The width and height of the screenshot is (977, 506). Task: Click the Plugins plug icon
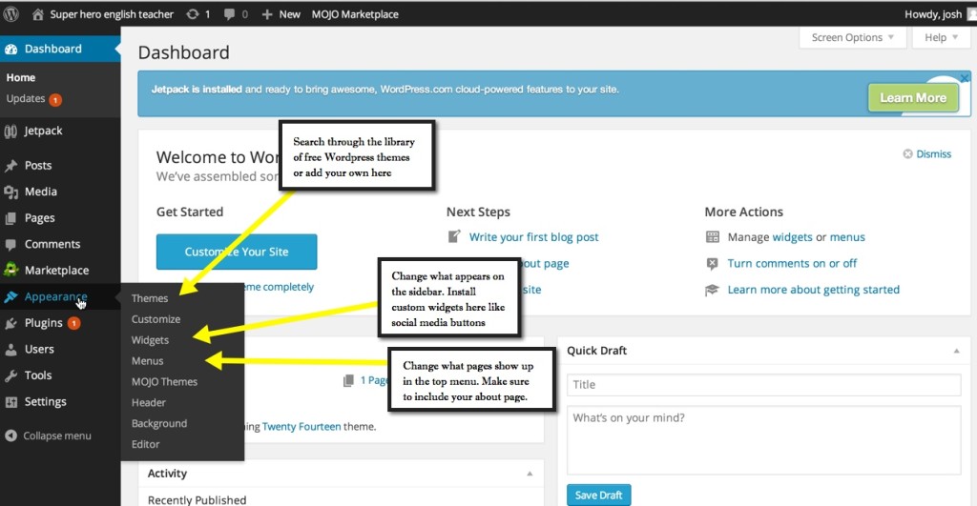[x=10, y=323]
